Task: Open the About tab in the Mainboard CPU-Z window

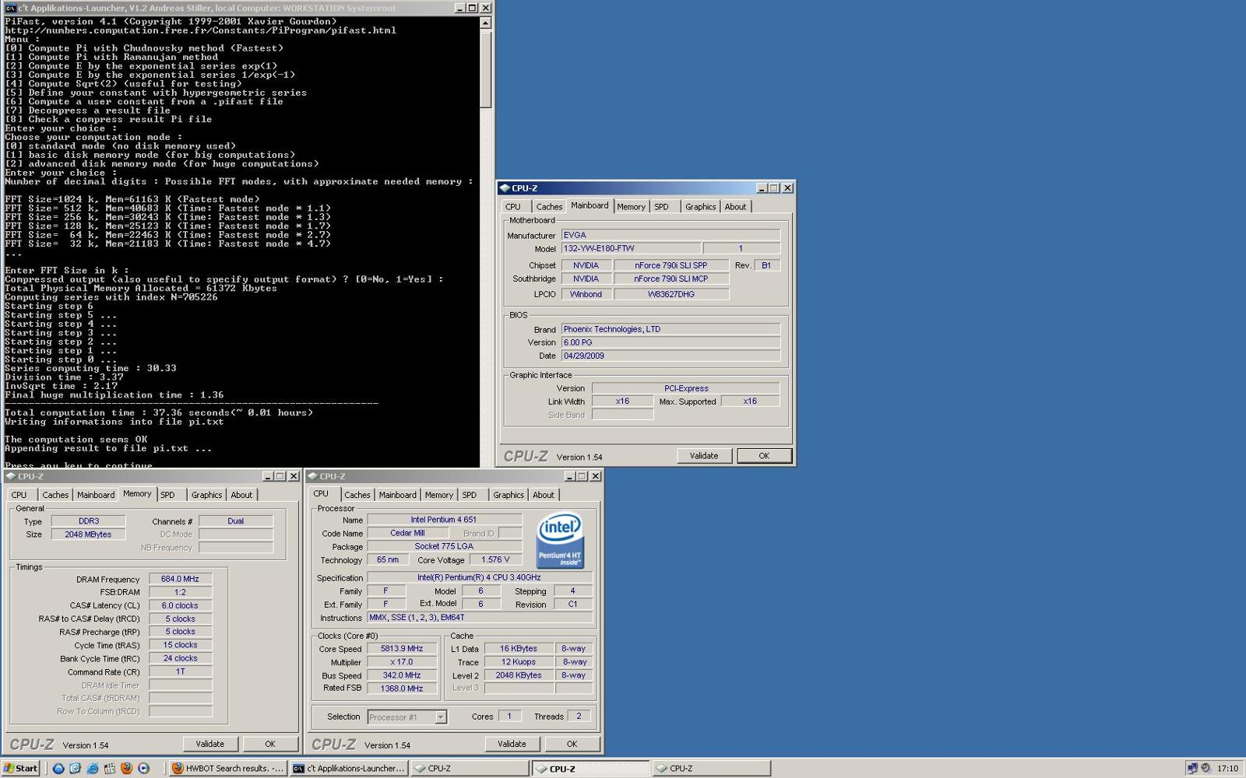Action: click(x=735, y=207)
